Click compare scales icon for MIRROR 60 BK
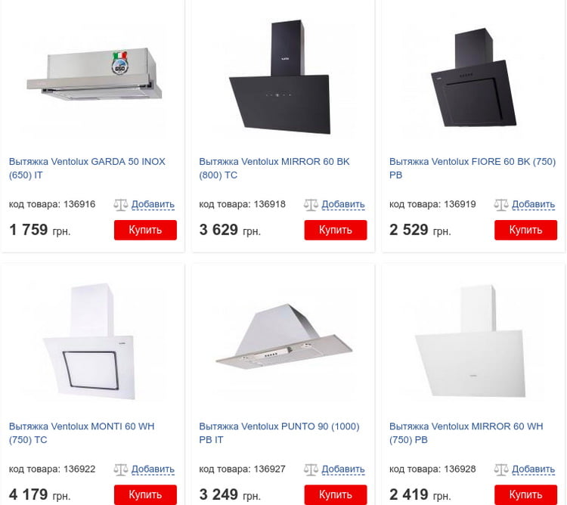 311,205
